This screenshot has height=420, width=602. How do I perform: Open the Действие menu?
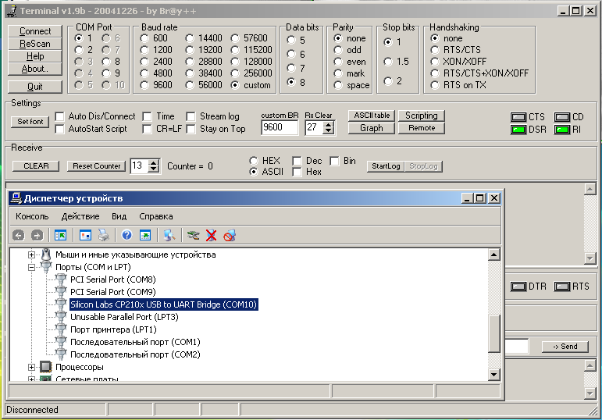(80, 216)
